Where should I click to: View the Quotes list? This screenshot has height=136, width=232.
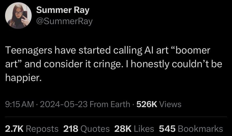95,129
